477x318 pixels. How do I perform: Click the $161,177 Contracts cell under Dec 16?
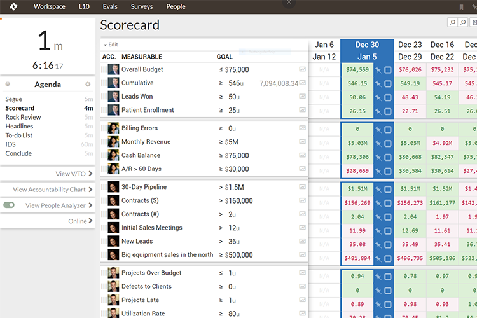point(442,203)
